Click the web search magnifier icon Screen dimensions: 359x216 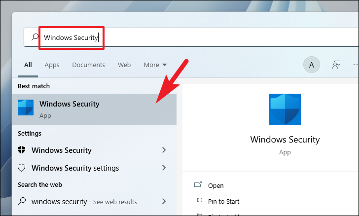[22, 201]
